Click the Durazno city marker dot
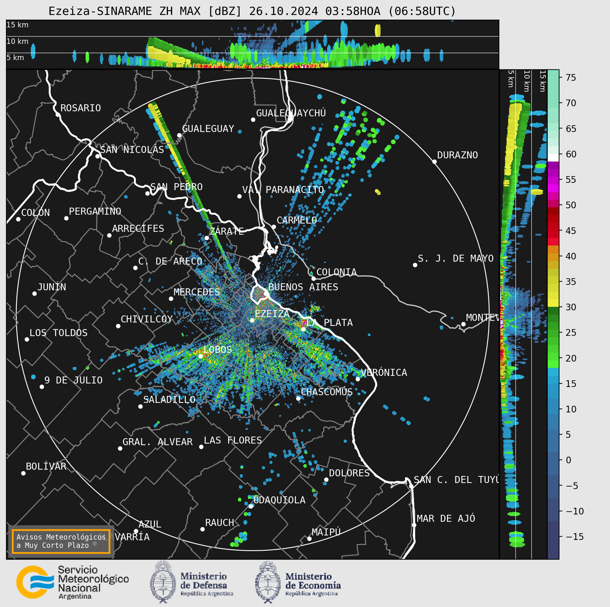 (434, 162)
